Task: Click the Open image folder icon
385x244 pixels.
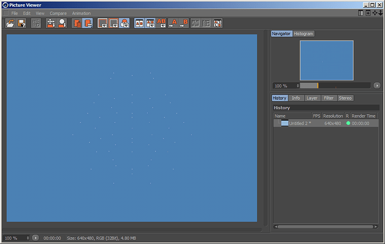Action: tap(10, 23)
